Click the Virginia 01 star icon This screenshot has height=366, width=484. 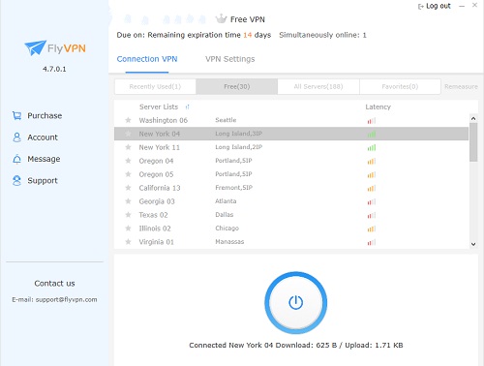click(x=128, y=242)
